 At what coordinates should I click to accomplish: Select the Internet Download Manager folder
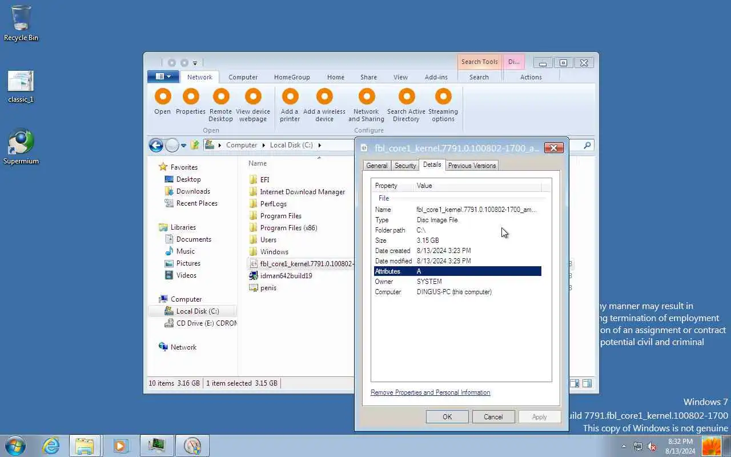pyautogui.click(x=298, y=192)
